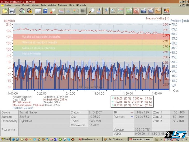Click the 1:00:00 time axis label
Image resolution: width=189 pixels, height=142 pixels.
(99, 93)
